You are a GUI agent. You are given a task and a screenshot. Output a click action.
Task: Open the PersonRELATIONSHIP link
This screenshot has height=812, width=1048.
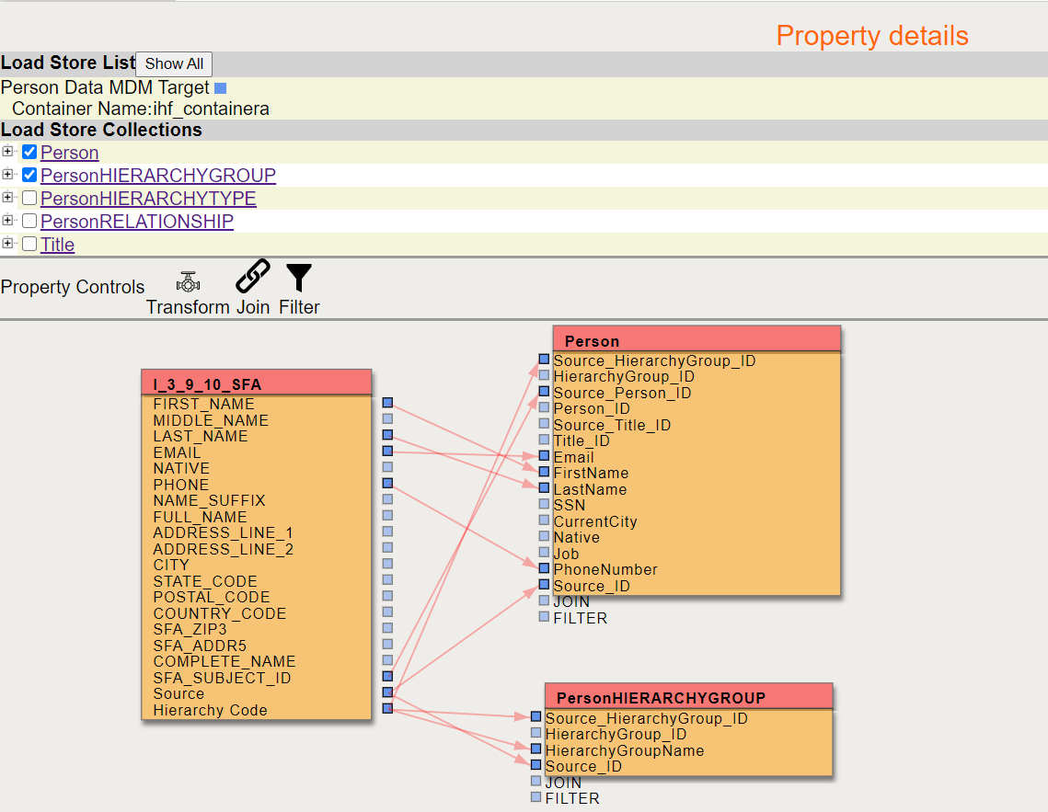(137, 222)
